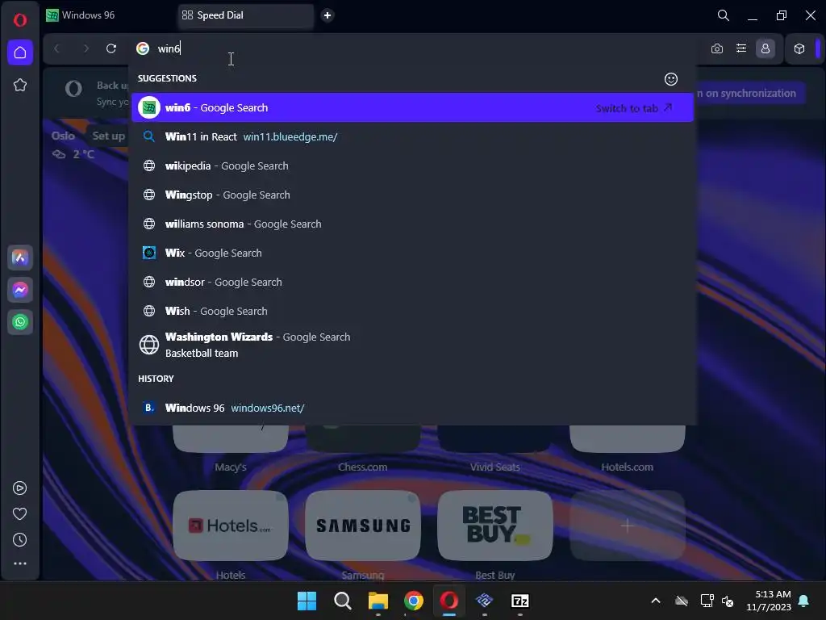Open Samsung speed dial tile
The image size is (826, 620).
363,526
